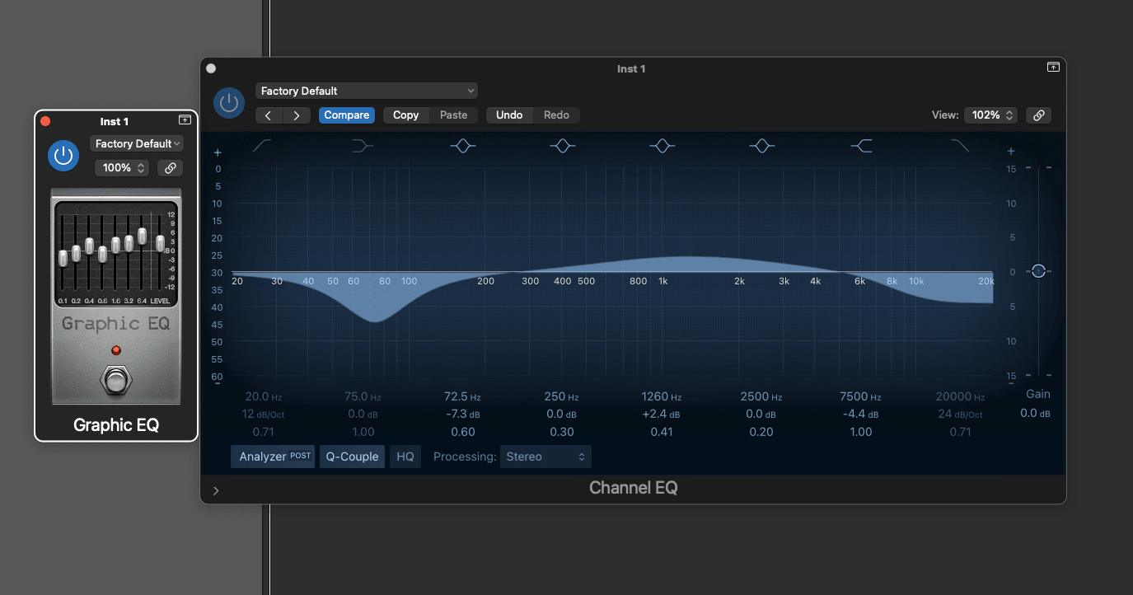Toggle the Compare button
This screenshot has height=595, width=1133.
coord(347,115)
